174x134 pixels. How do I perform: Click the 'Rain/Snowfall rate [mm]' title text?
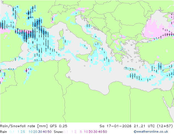pos(24,126)
